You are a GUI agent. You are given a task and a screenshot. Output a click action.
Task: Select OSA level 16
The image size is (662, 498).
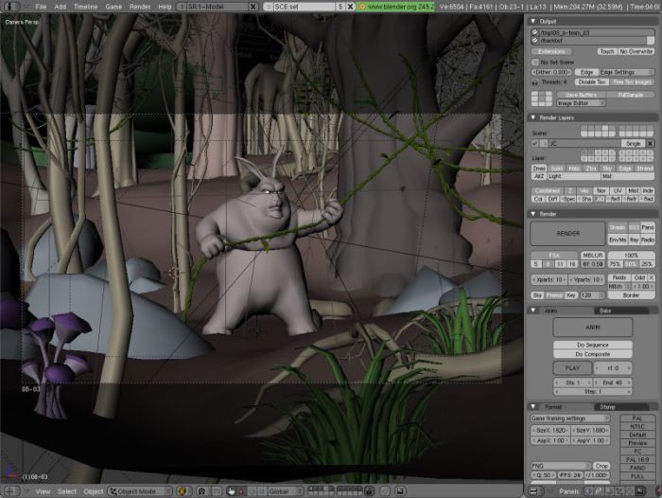click(x=571, y=264)
